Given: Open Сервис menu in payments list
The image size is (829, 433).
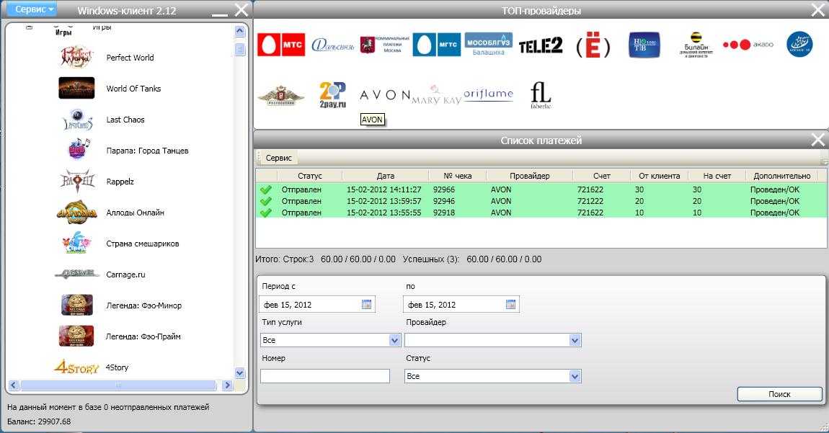Looking at the screenshot, I should pyautogui.click(x=279, y=158).
